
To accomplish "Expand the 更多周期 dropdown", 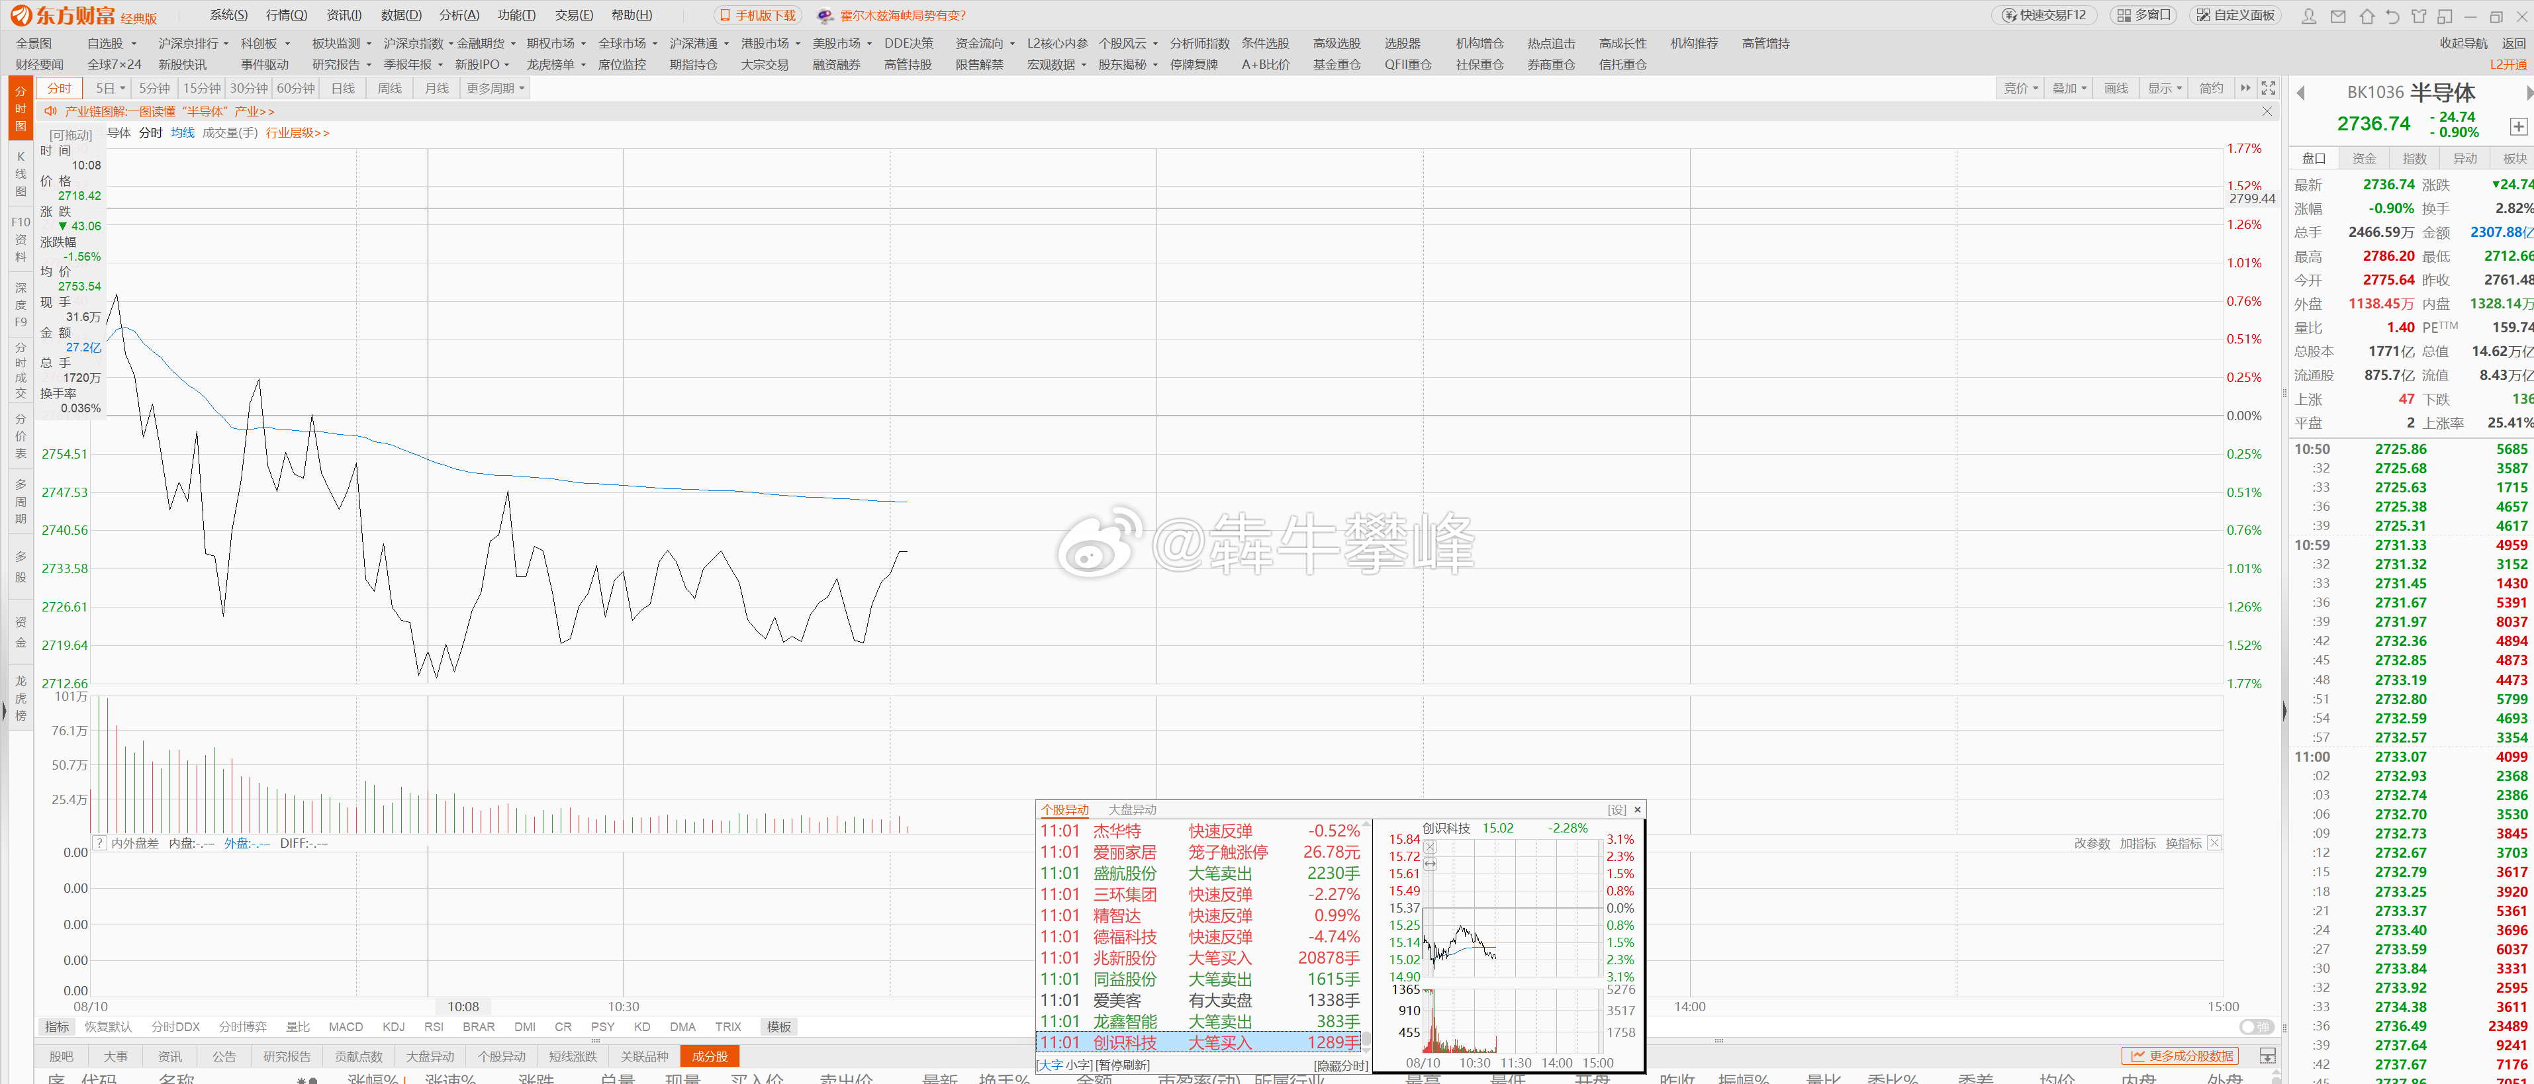I will point(496,89).
